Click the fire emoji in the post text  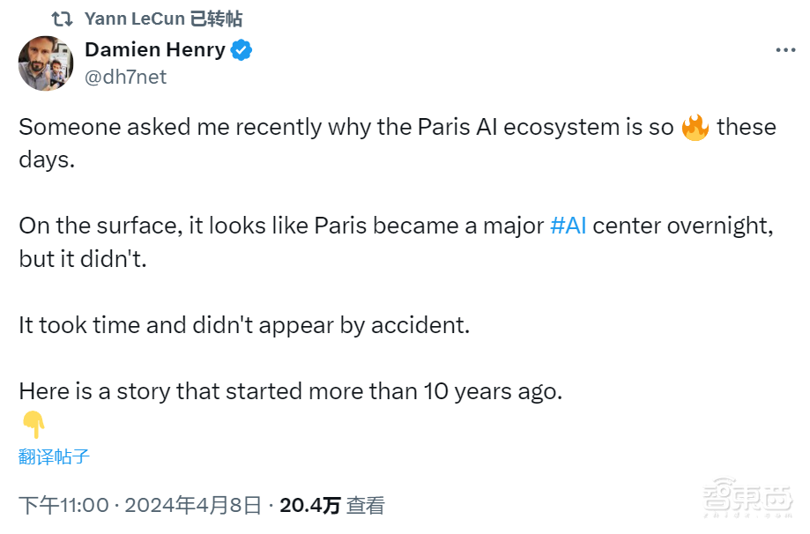click(695, 127)
